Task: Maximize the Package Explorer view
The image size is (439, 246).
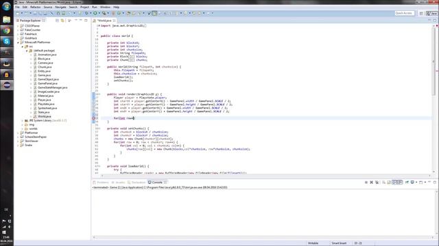Action: click(x=86, y=20)
